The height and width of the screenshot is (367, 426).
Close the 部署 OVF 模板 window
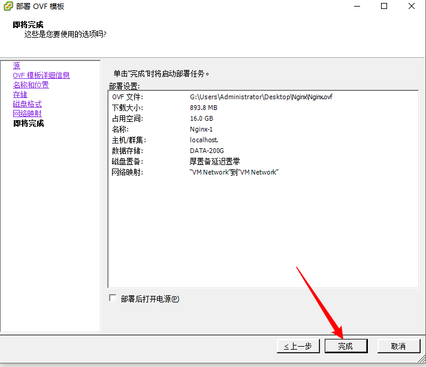[x=412, y=6]
